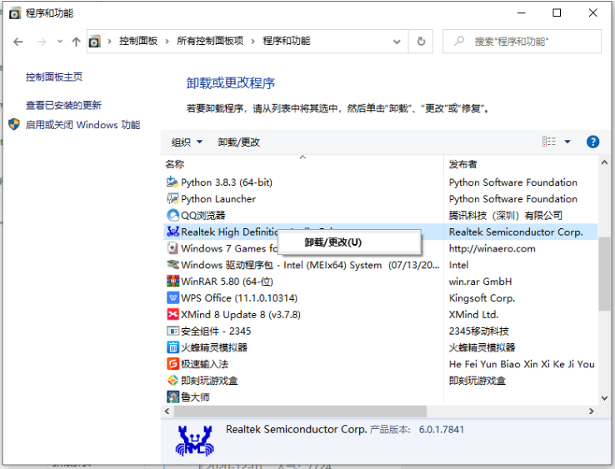This screenshot has width=615, height=469.
Task: Select Python 3.8.3 (64-bit) entry
Action: [226, 182]
